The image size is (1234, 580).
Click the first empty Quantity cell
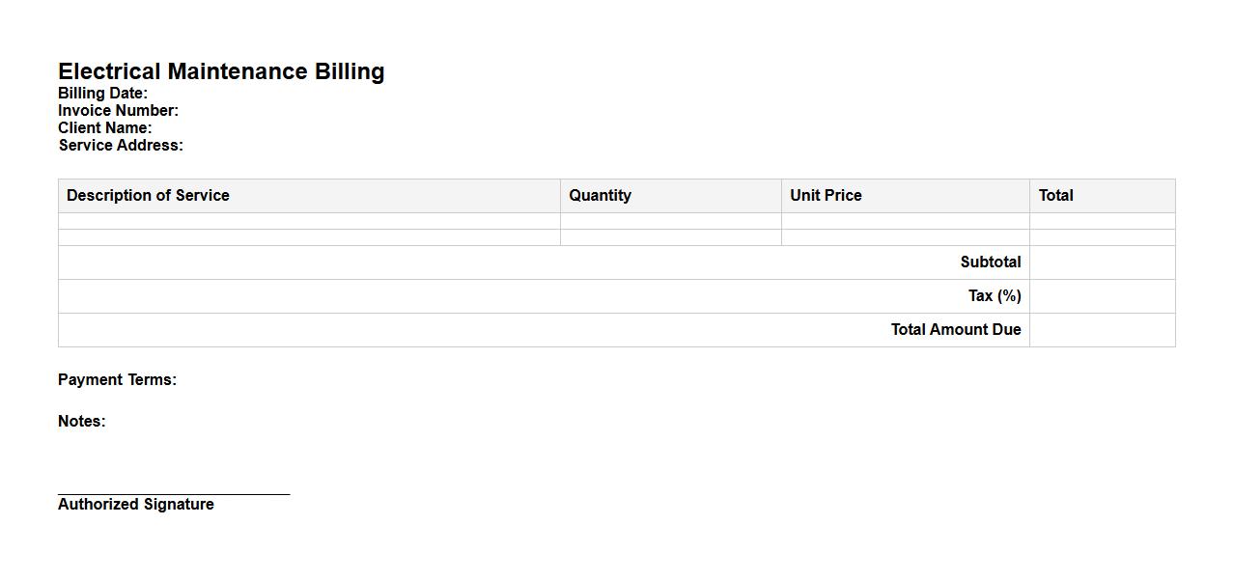(670, 221)
